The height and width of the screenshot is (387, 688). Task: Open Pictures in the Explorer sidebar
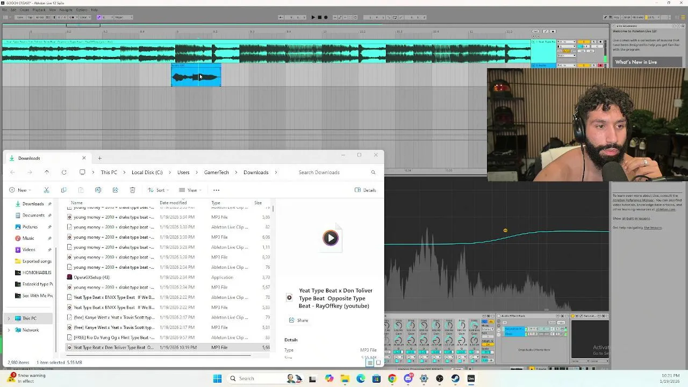pyautogui.click(x=30, y=227)
